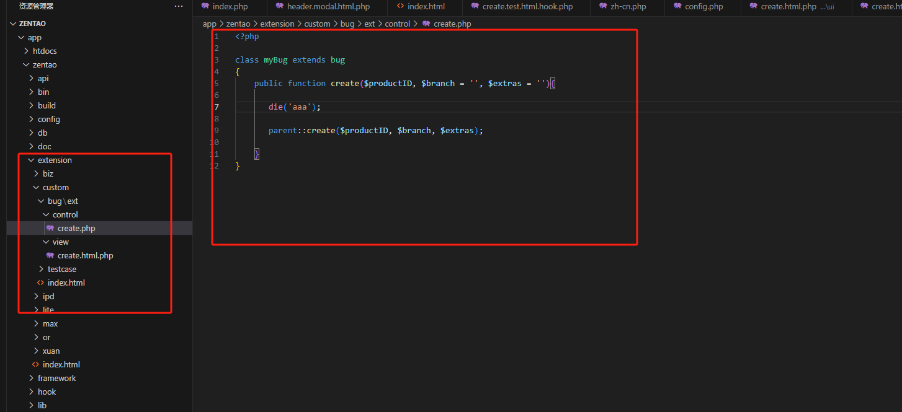Click 'extension' in breadcrumb path

277,24
